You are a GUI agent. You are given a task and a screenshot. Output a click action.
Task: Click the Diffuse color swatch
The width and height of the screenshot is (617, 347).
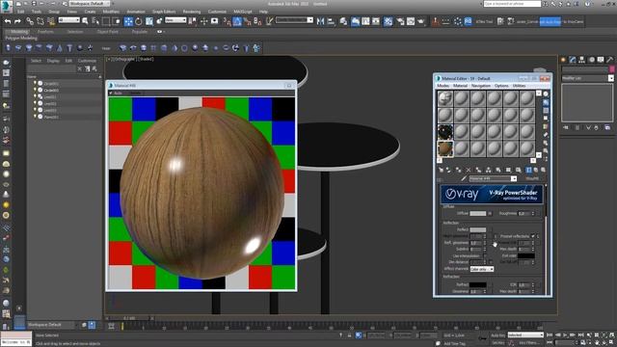tap(478, 213)
